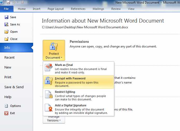
Task: Click the document file path text
Action: (85, 27)
